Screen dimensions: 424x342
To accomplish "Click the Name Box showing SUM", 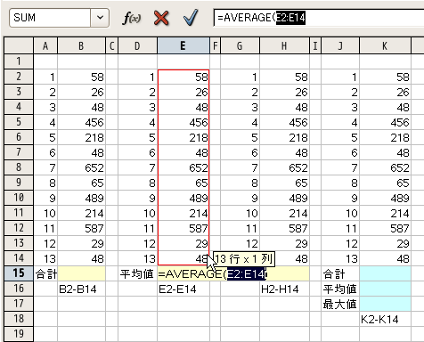I will (50, 18).
